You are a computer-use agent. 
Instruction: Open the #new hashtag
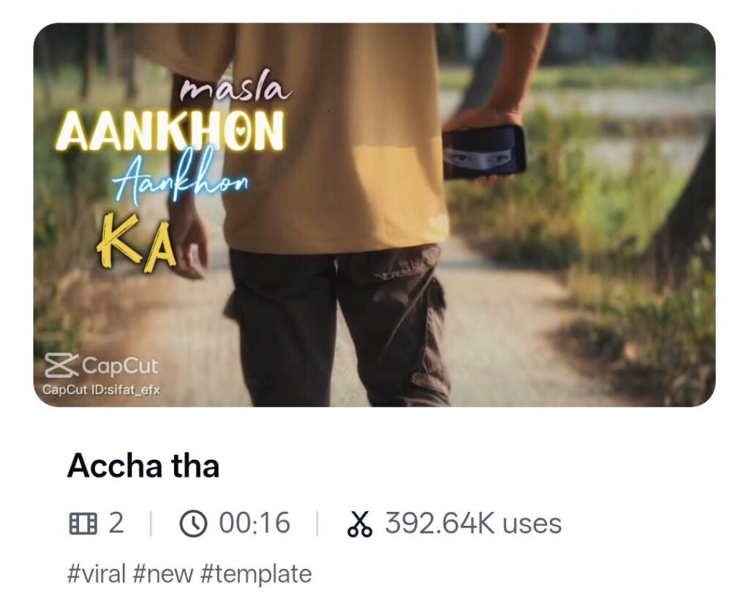(163, 573)
